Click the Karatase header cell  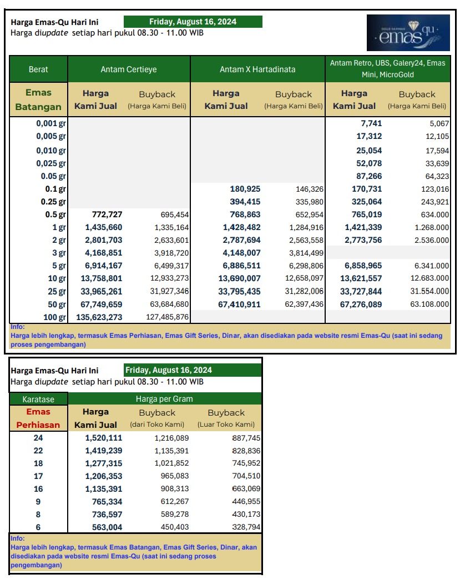point(38,399)
